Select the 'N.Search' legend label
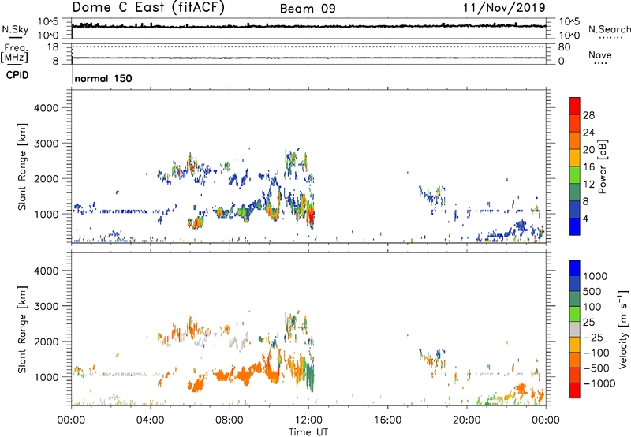Image resolution: width=631 pixels, height=437 pixels. click(x=609, y=29)
